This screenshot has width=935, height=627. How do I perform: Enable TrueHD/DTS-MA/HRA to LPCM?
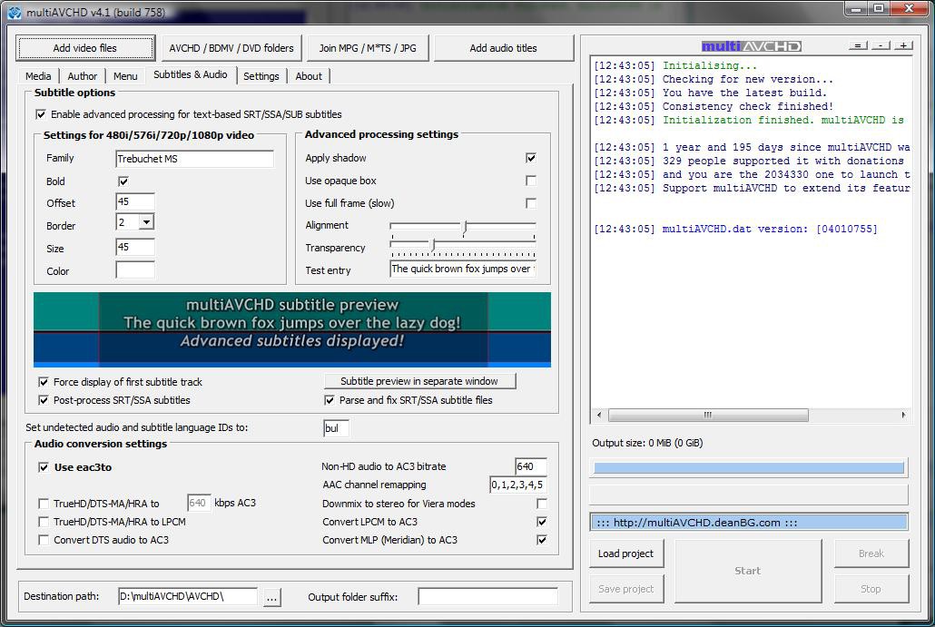coord(44,522)
